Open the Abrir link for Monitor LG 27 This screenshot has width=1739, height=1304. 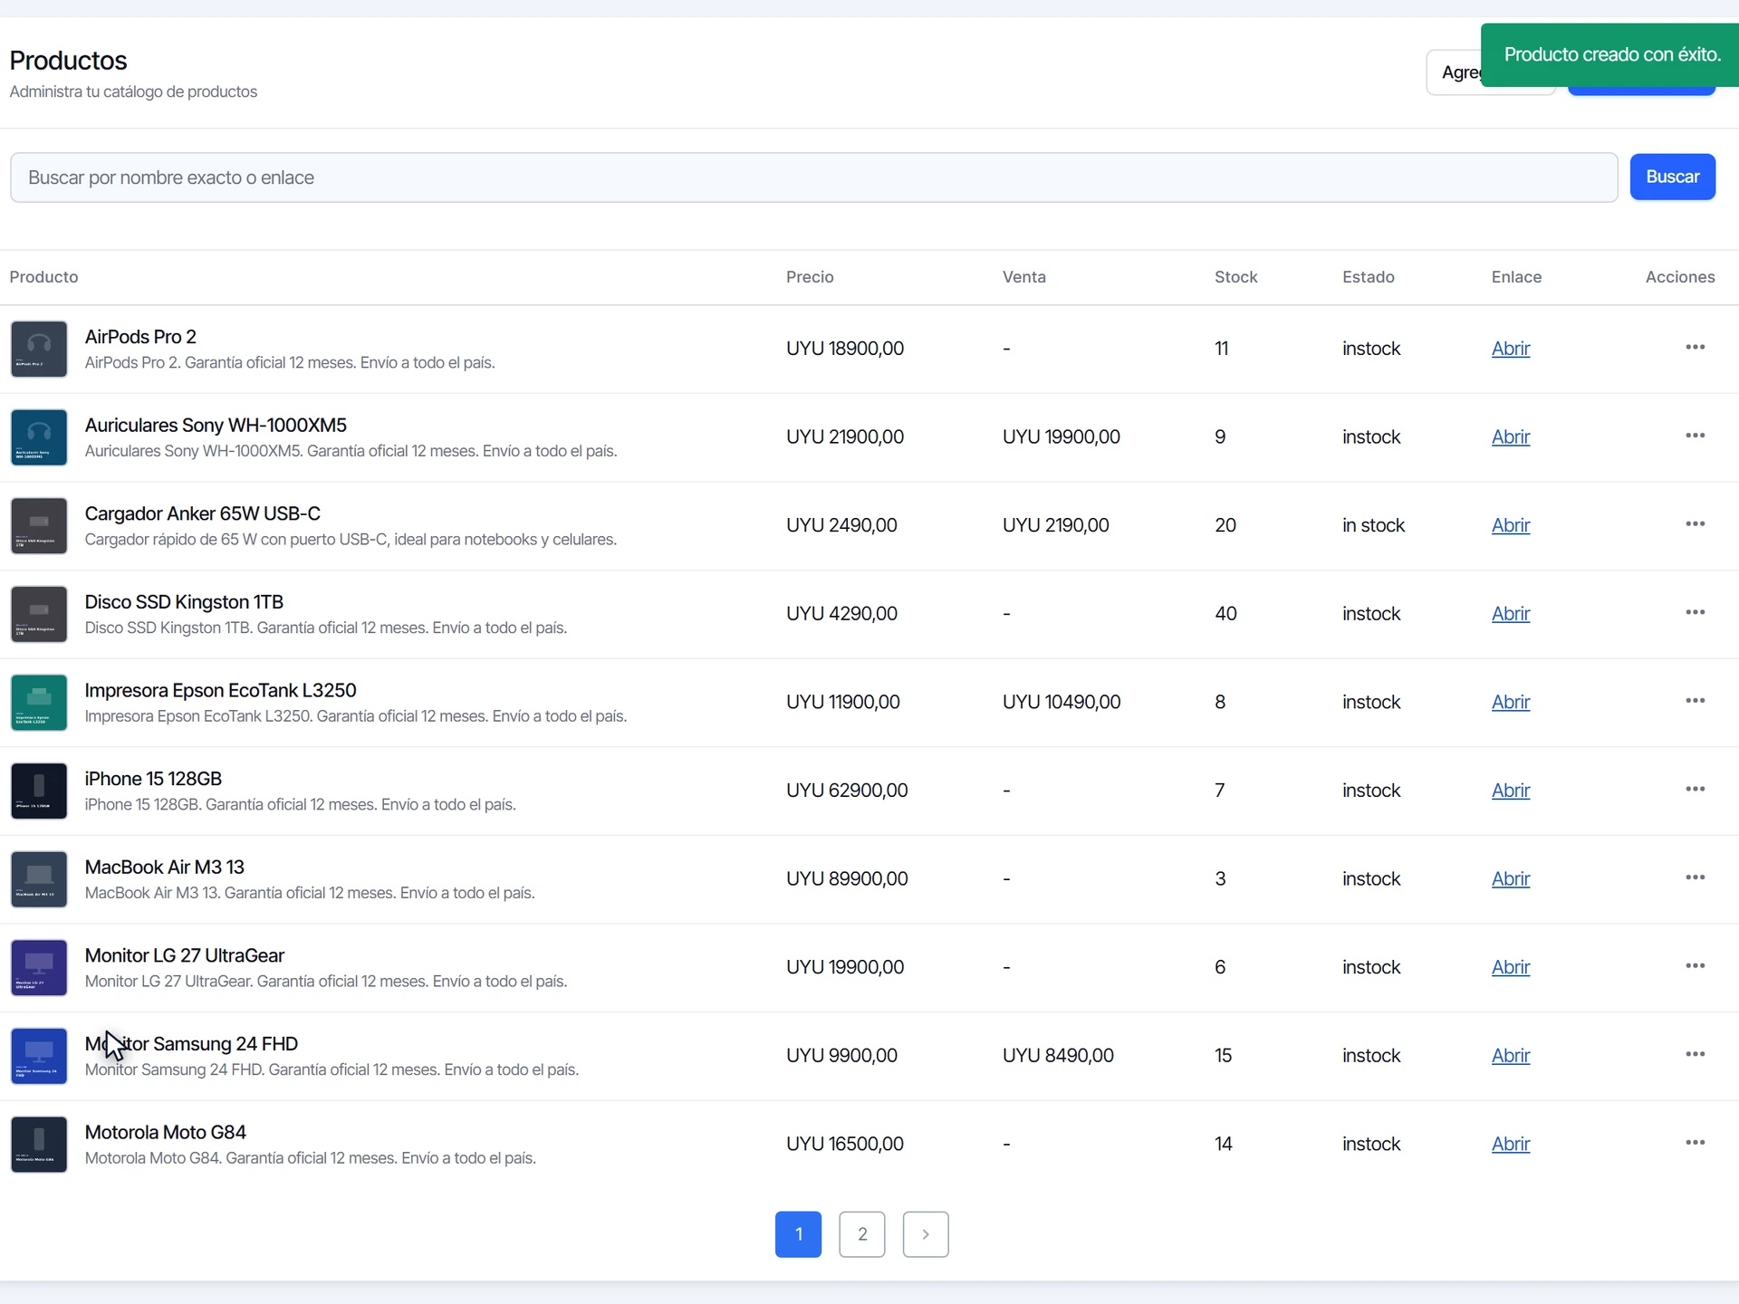coord(1511,967)
